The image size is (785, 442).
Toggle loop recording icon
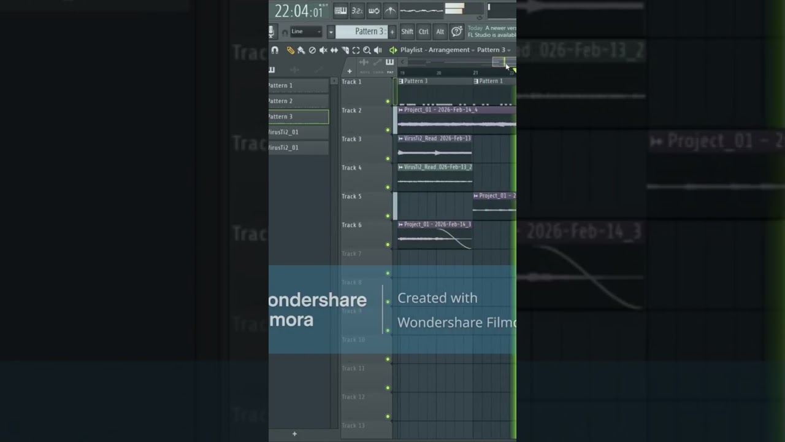click(x=373, y=10)
